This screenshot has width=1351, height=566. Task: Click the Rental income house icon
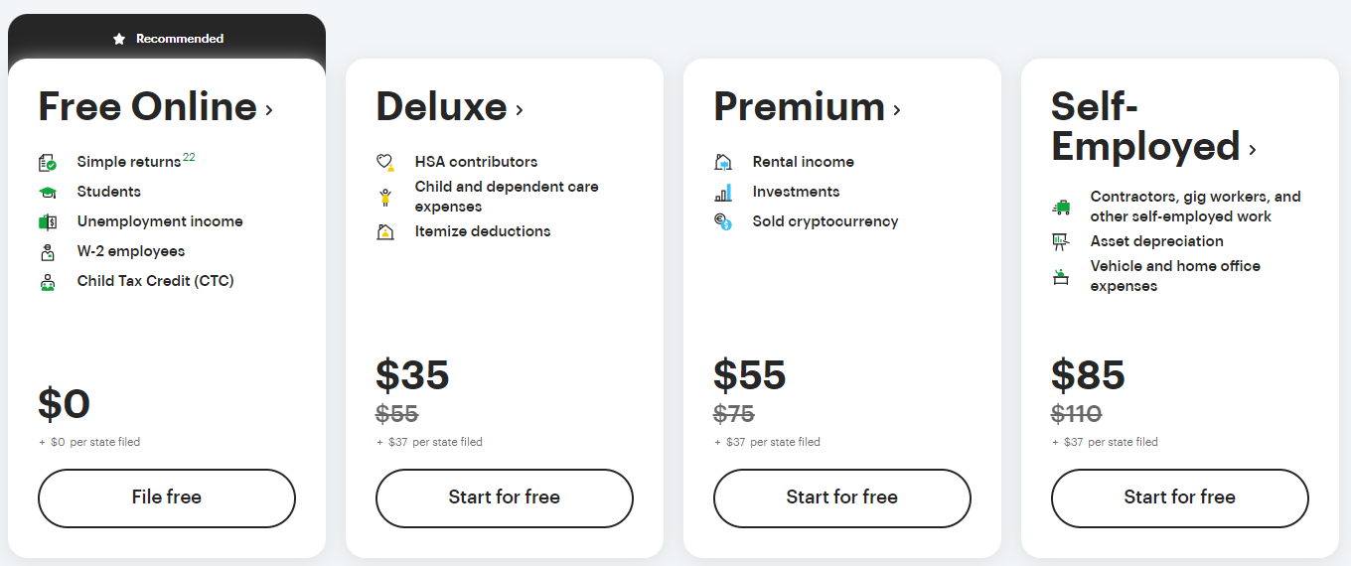click(x=723, y=162)
